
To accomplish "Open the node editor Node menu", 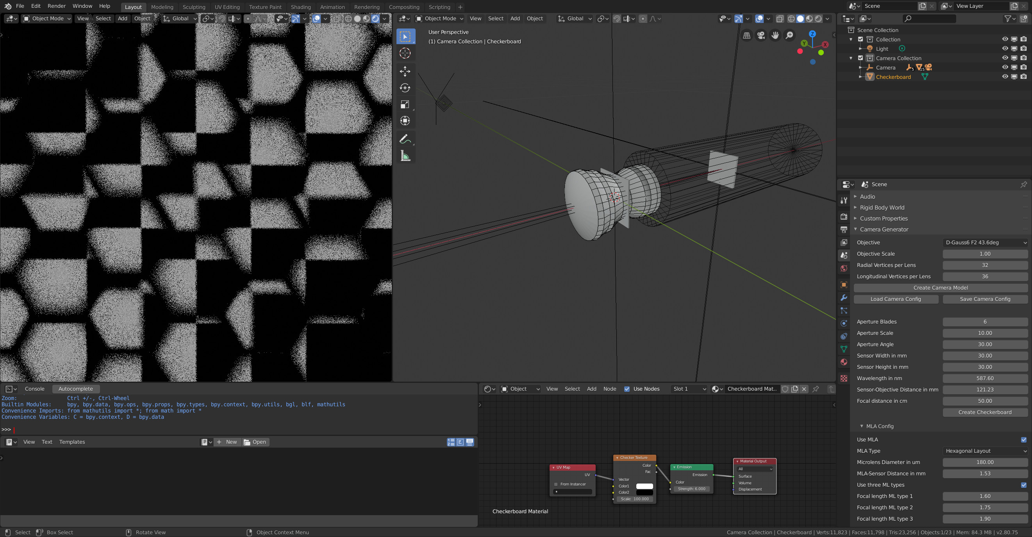I will [x=609, y=389].
